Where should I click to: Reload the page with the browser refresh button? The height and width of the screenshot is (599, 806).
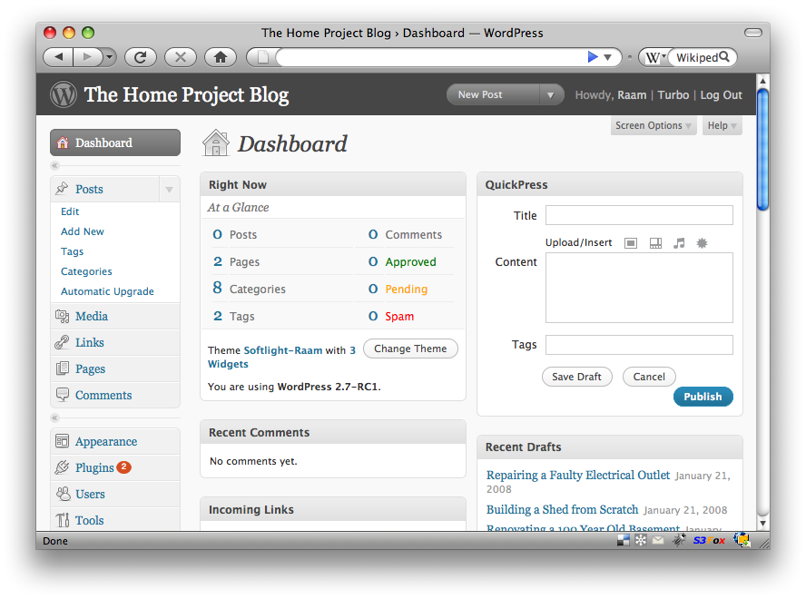(141, 57)
